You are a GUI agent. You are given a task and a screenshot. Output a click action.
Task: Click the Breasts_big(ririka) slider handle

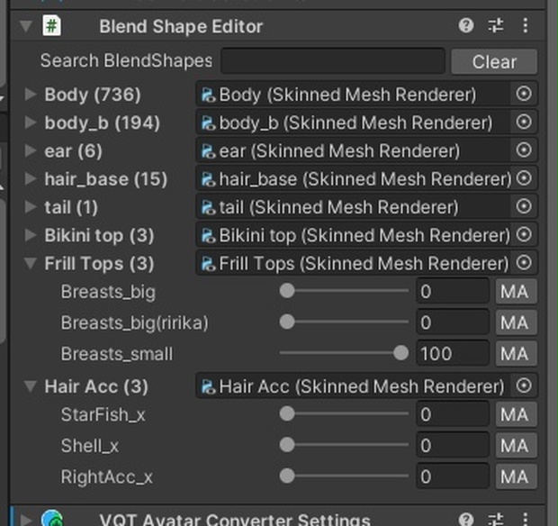point(287,322)
